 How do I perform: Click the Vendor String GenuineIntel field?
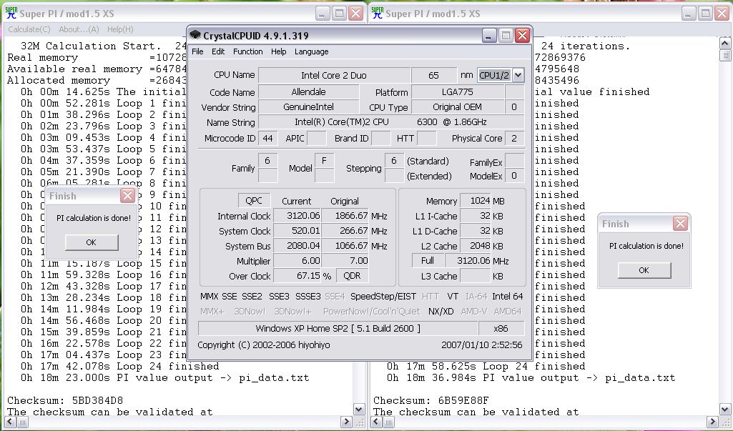(308, 107)
